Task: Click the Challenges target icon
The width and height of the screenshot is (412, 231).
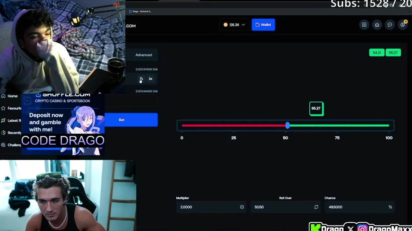Action: coord(3,145)
